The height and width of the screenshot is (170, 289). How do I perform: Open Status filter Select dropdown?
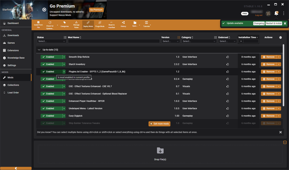pyautogui.click(x=51, y=41)
